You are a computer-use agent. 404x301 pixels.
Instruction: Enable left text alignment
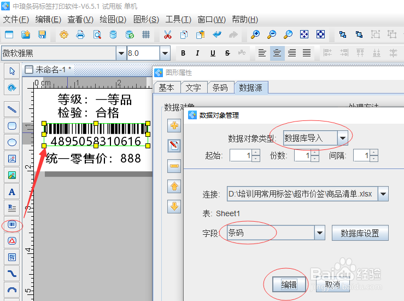[262, 53]
